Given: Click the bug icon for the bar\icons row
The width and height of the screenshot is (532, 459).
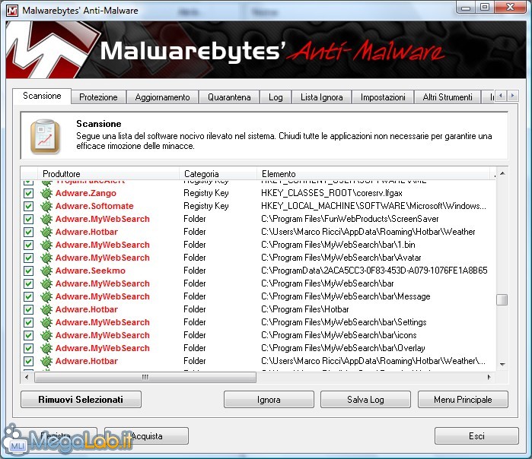Looking at the screenshot, I should (46, 335).
